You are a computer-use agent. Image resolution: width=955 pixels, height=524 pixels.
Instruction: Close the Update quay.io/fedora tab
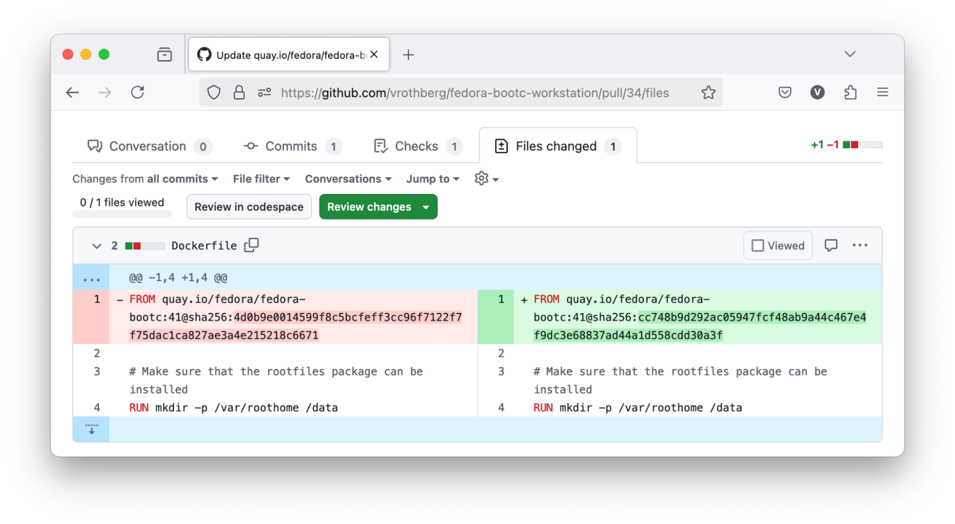pos(374,54)
